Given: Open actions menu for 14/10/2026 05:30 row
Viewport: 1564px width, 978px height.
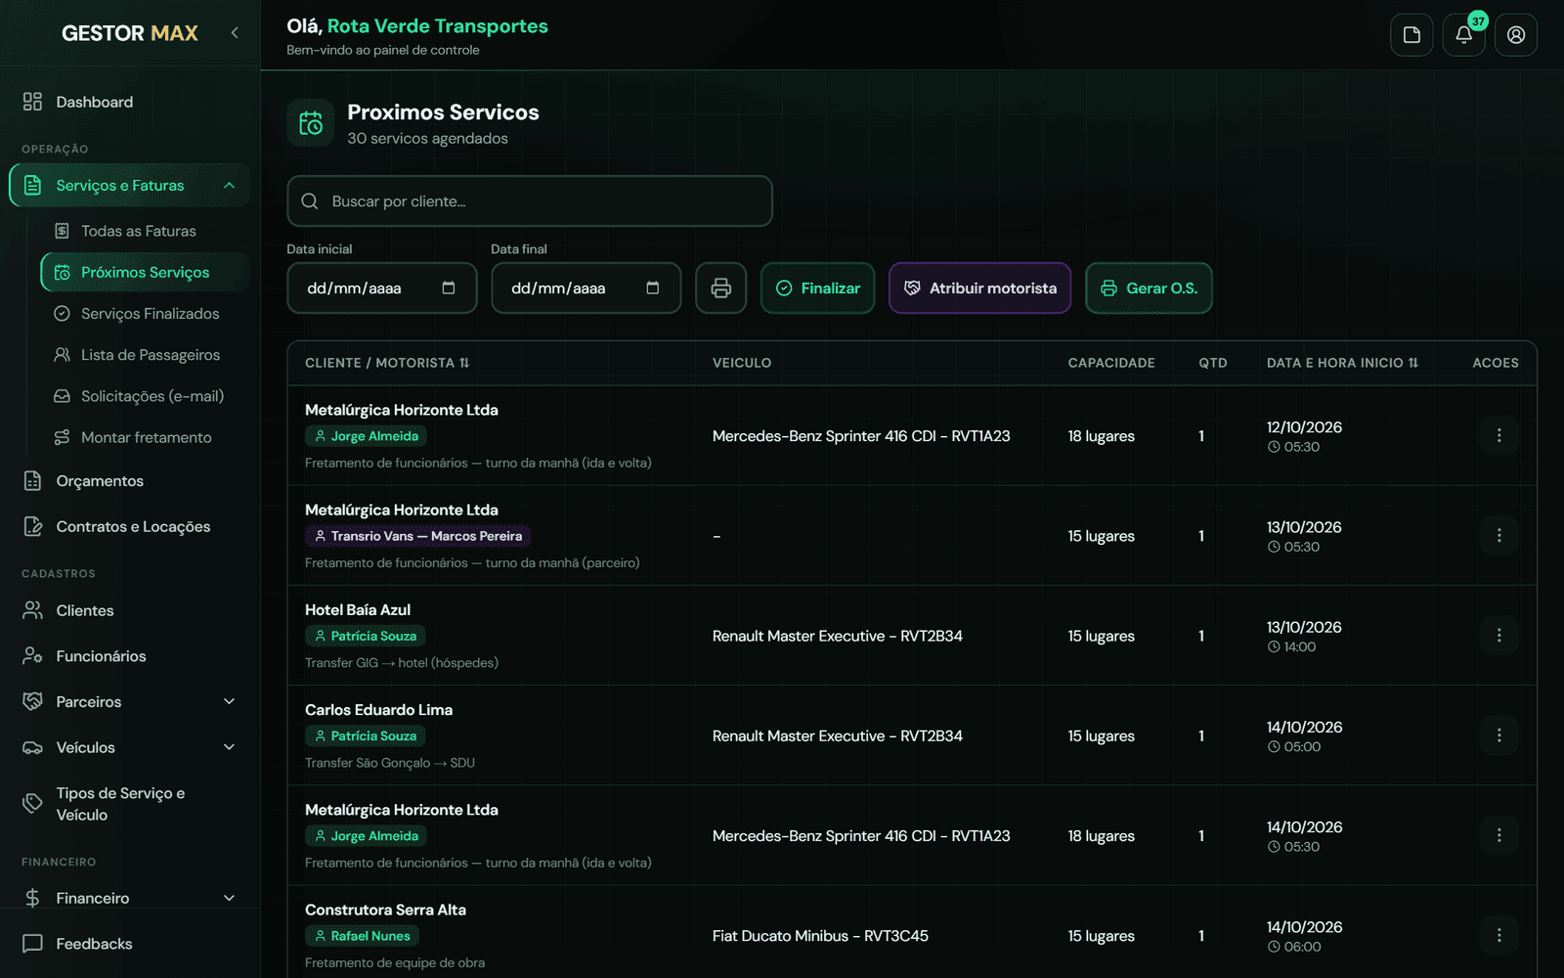Looking at the screenshot, I should click(1499, 835).
